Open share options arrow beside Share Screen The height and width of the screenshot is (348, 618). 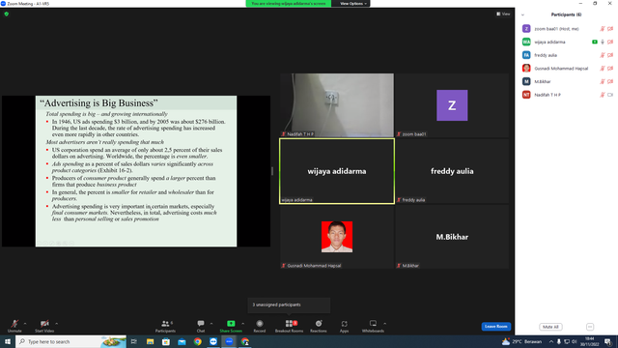(242, 324)
